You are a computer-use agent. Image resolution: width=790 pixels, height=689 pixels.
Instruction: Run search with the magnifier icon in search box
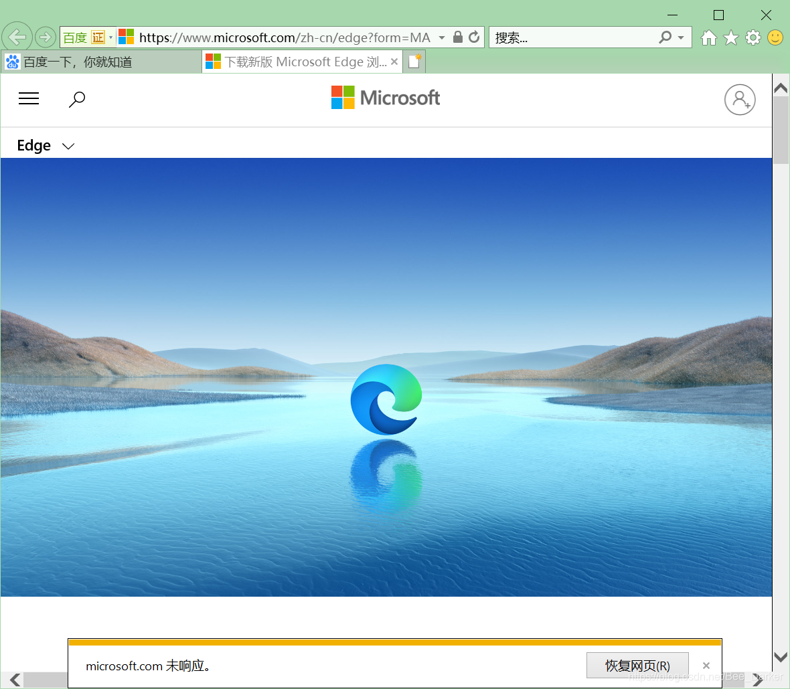[665, 37]
